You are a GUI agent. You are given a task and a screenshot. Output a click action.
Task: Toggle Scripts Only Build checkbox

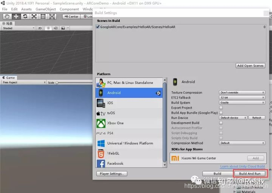point(221,138)
